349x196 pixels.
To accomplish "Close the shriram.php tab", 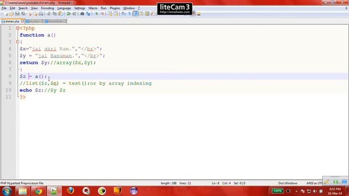I will (x=22, y=21).
